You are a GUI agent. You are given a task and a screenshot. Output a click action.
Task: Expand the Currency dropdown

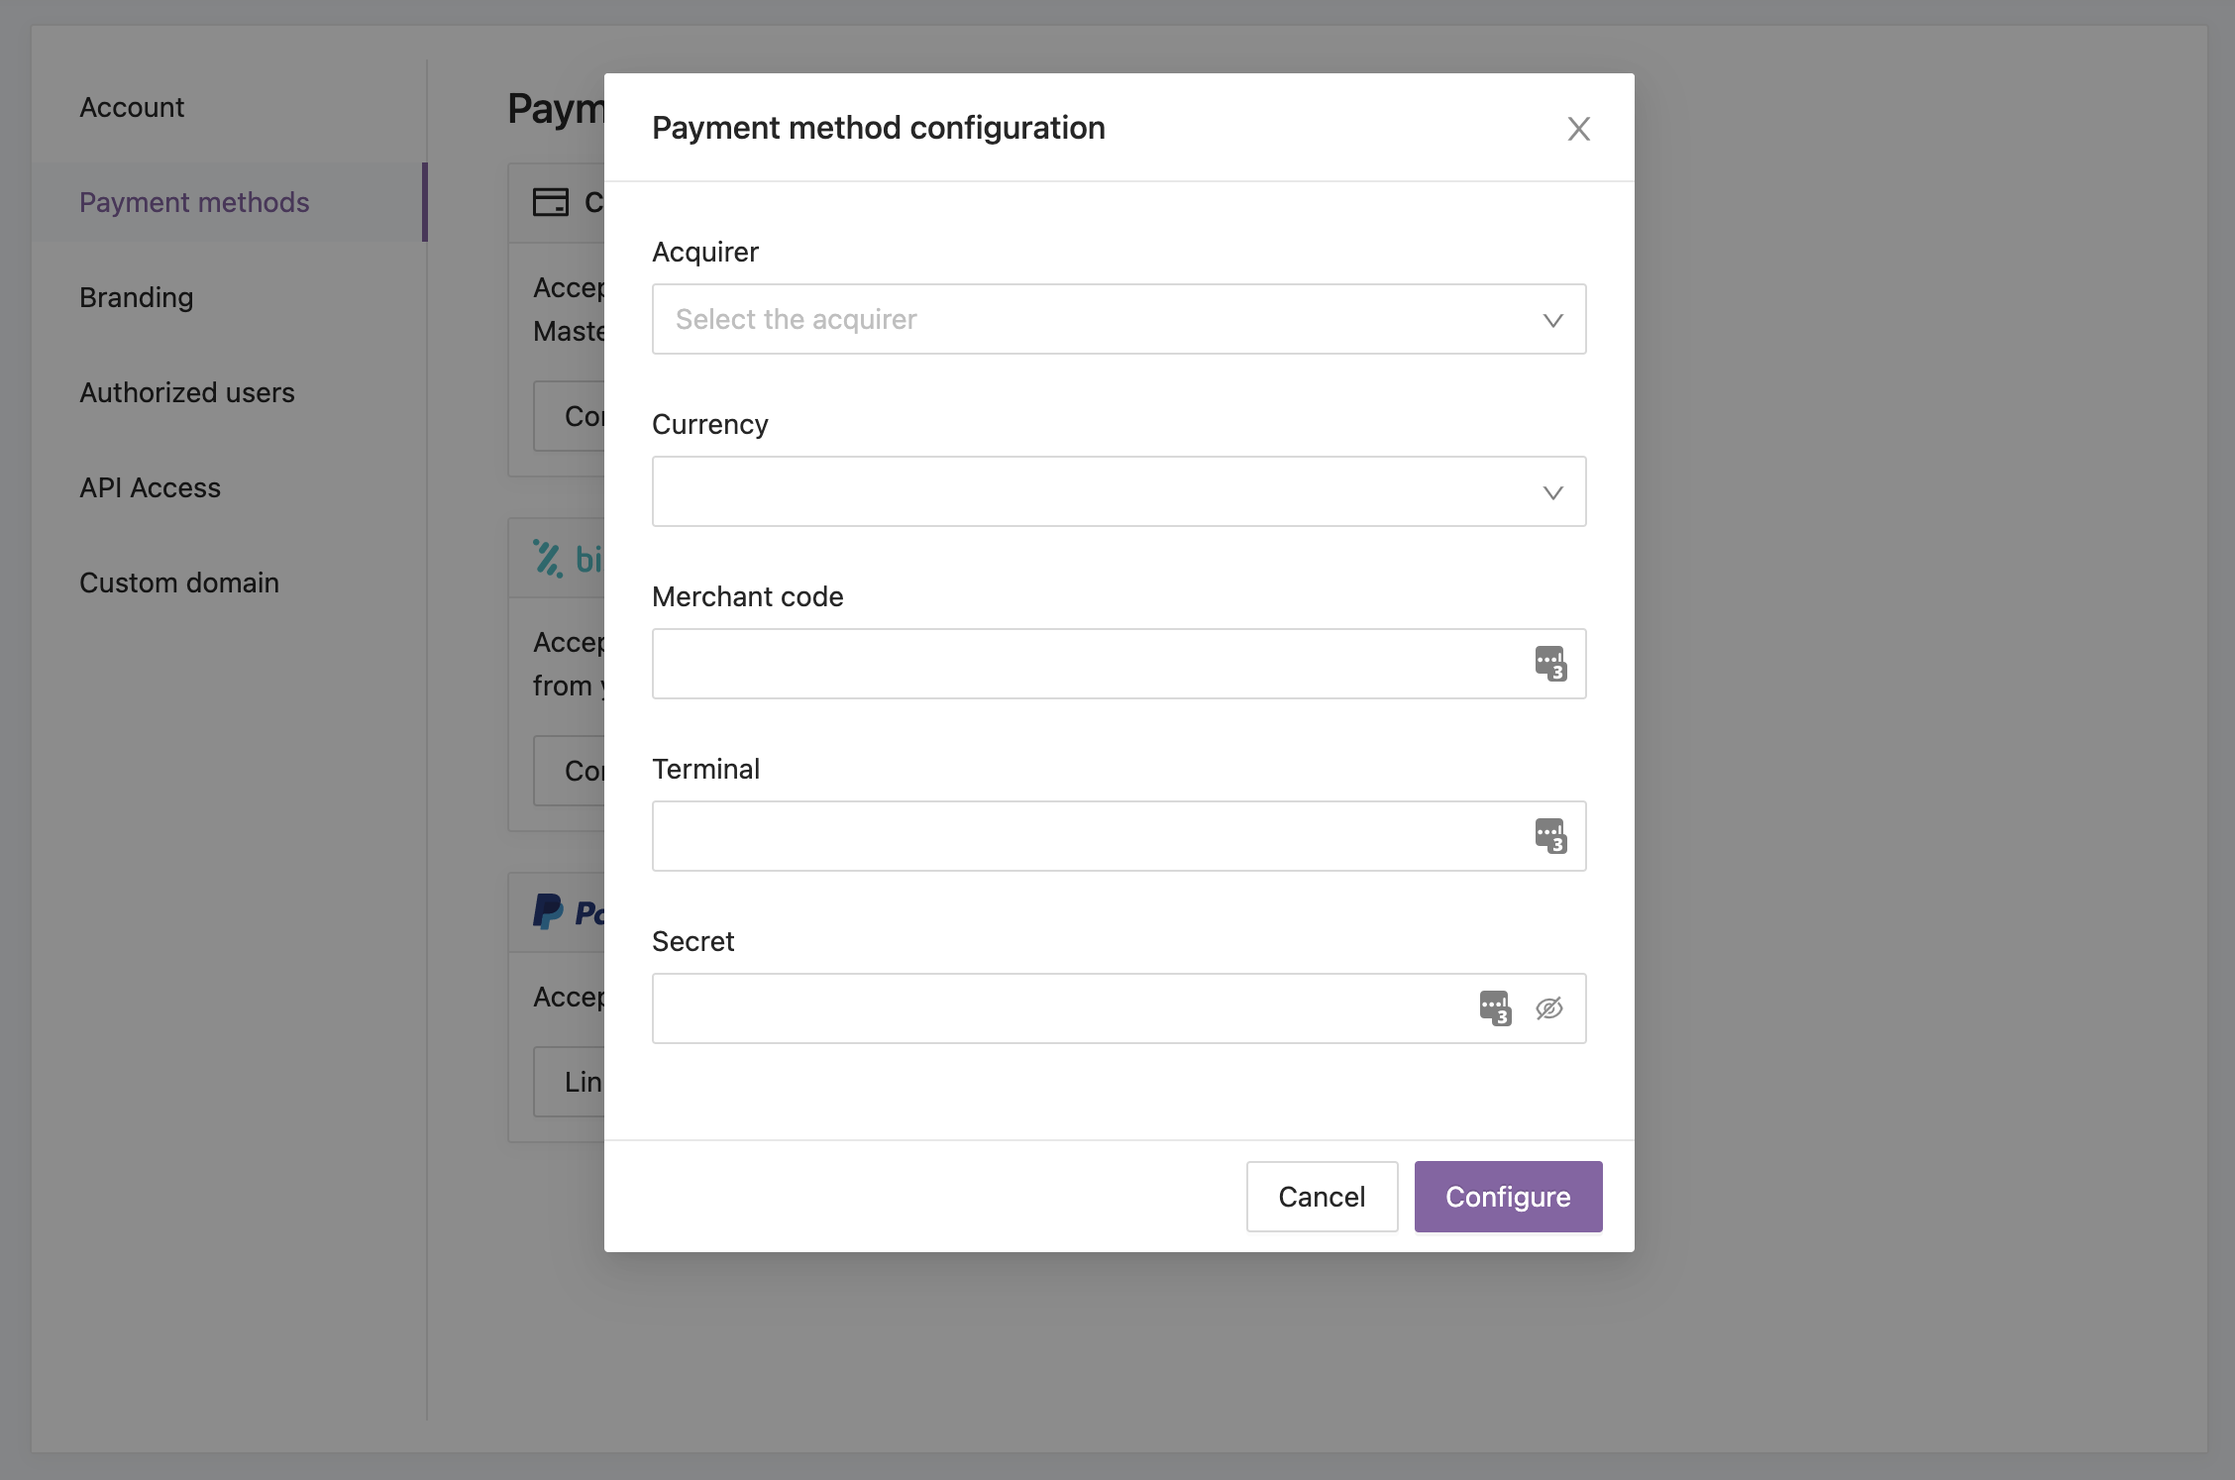click(1119, 491)
